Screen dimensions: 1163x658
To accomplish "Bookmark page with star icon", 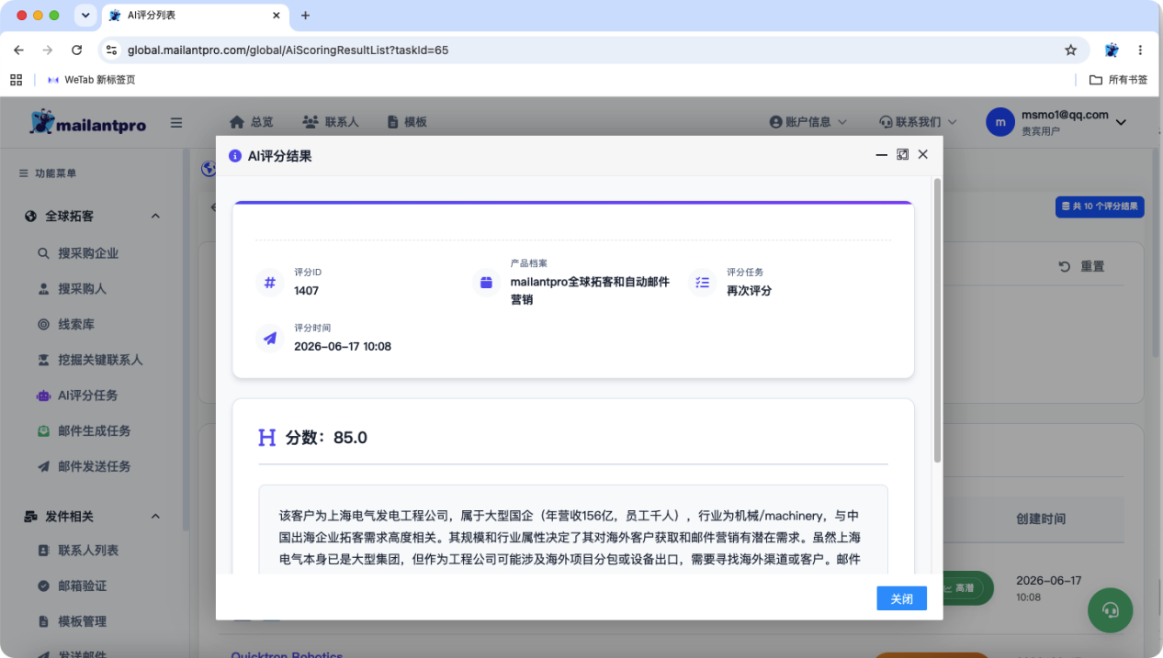I will (1070, 50).
